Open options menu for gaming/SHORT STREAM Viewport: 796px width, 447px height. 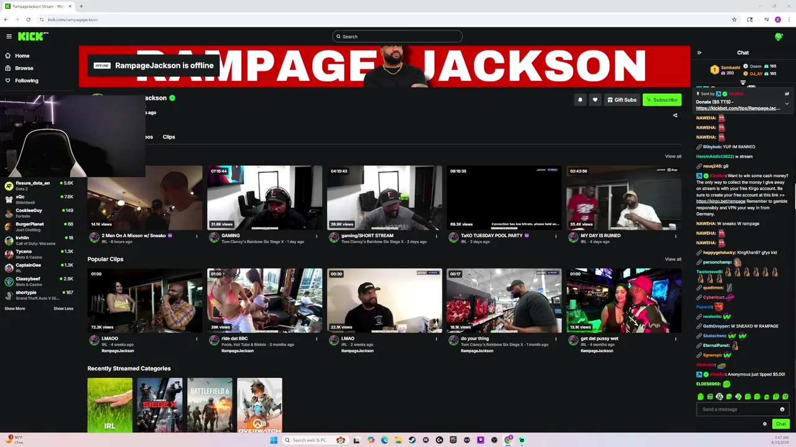coord(437,236)
